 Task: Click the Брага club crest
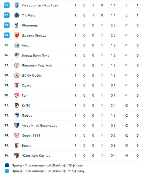[x=17, y=145]
